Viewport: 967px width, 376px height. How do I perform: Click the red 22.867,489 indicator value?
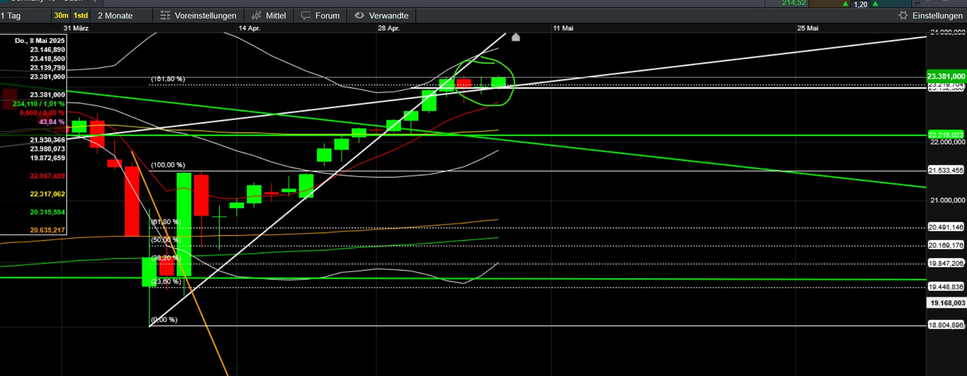click(47, 176)
